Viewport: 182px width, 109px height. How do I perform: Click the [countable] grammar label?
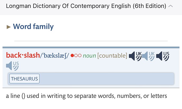click(x=112, y=56)
